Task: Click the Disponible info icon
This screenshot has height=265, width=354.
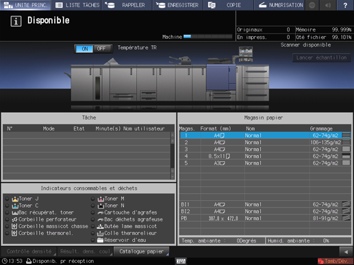Action: [16, 21]
